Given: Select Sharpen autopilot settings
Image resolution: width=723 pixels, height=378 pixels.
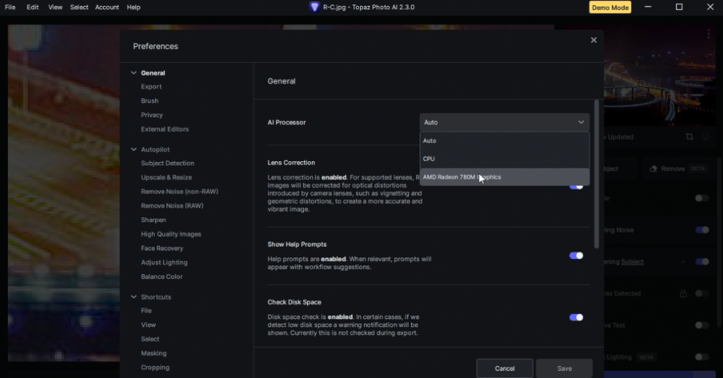Looking at the screenshot, I should (x=153, y=220).
